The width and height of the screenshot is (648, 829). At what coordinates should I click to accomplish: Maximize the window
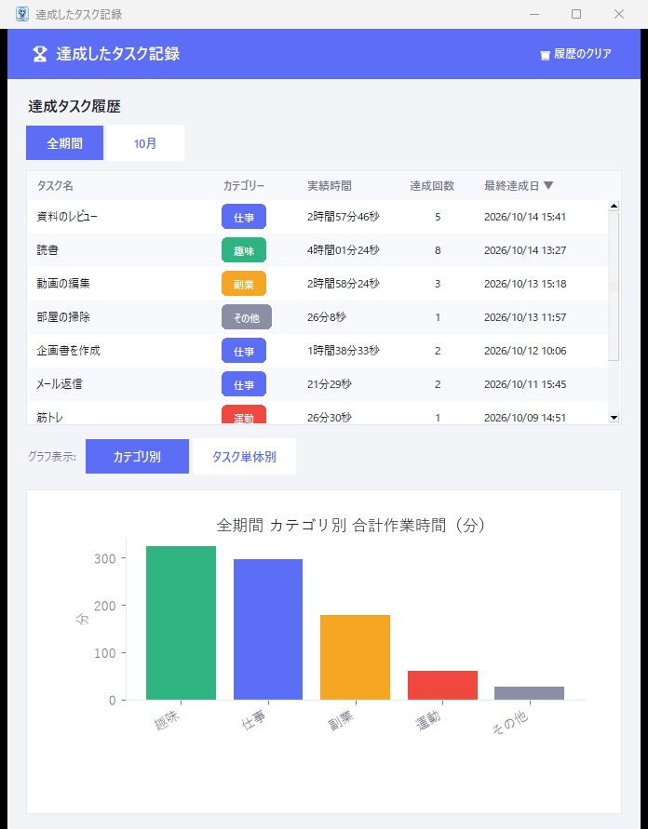point(576,14)
